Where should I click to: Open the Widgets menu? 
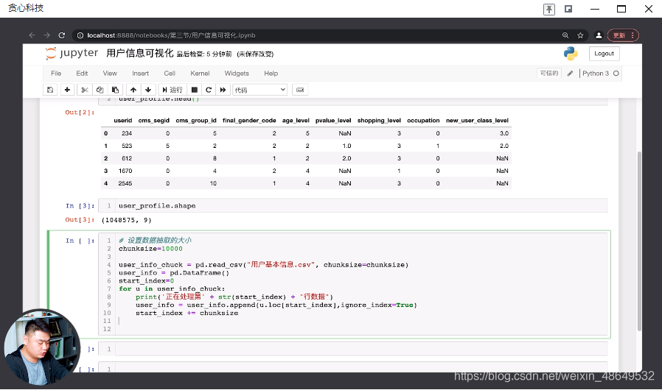(x=237, y=74)
